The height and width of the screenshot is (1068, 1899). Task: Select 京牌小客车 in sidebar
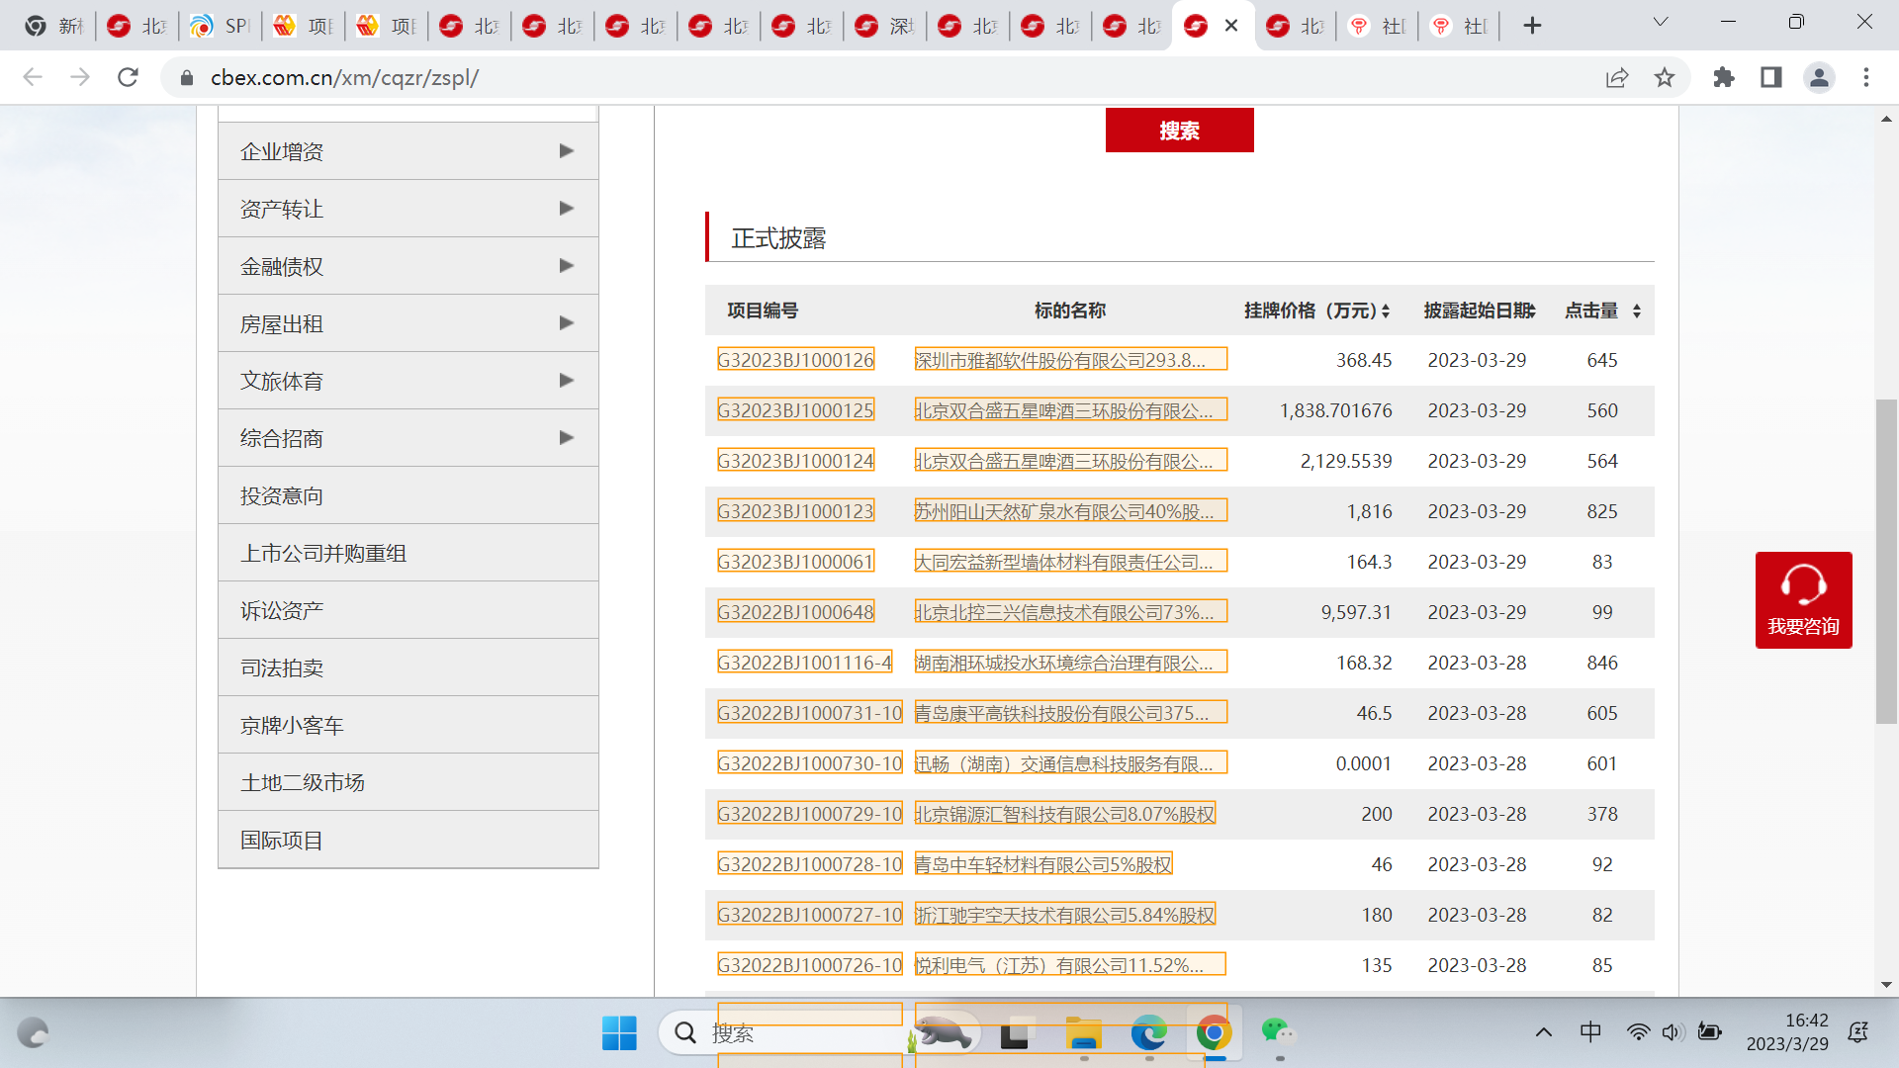292,725
